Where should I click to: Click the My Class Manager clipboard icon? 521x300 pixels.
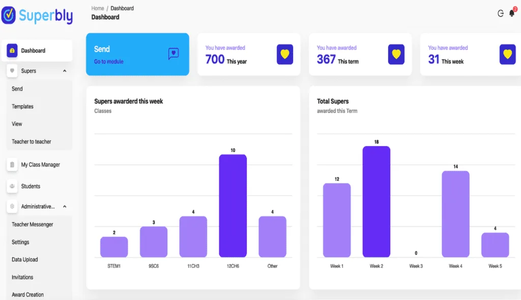[x=12, y=164]
